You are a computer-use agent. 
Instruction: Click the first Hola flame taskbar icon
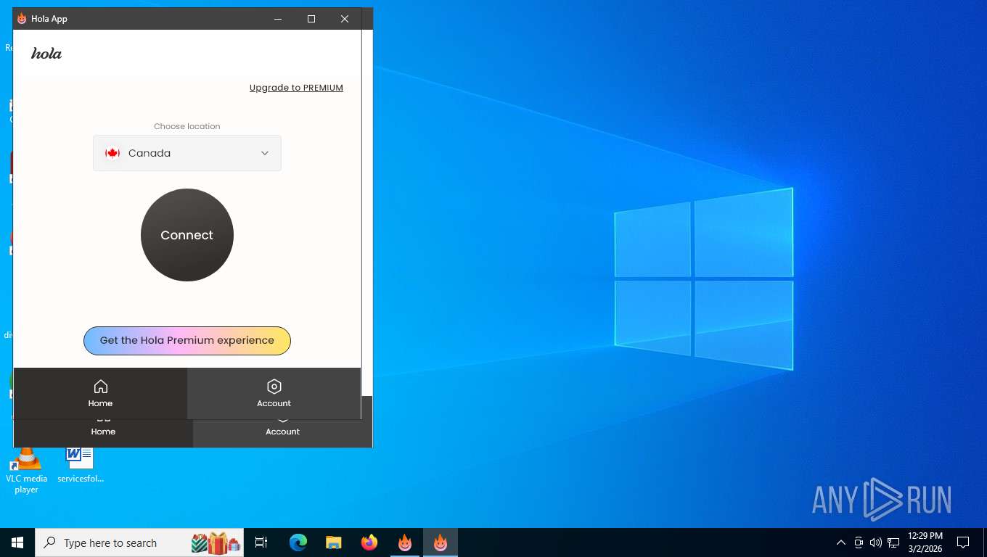click(405, 542)
